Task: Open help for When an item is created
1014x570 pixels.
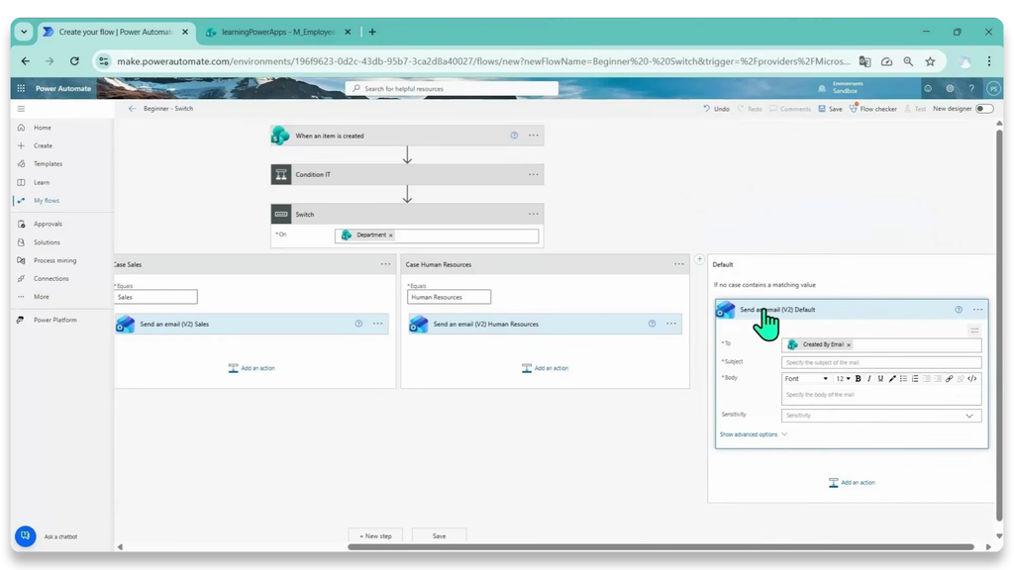Action: click(514, 136)
